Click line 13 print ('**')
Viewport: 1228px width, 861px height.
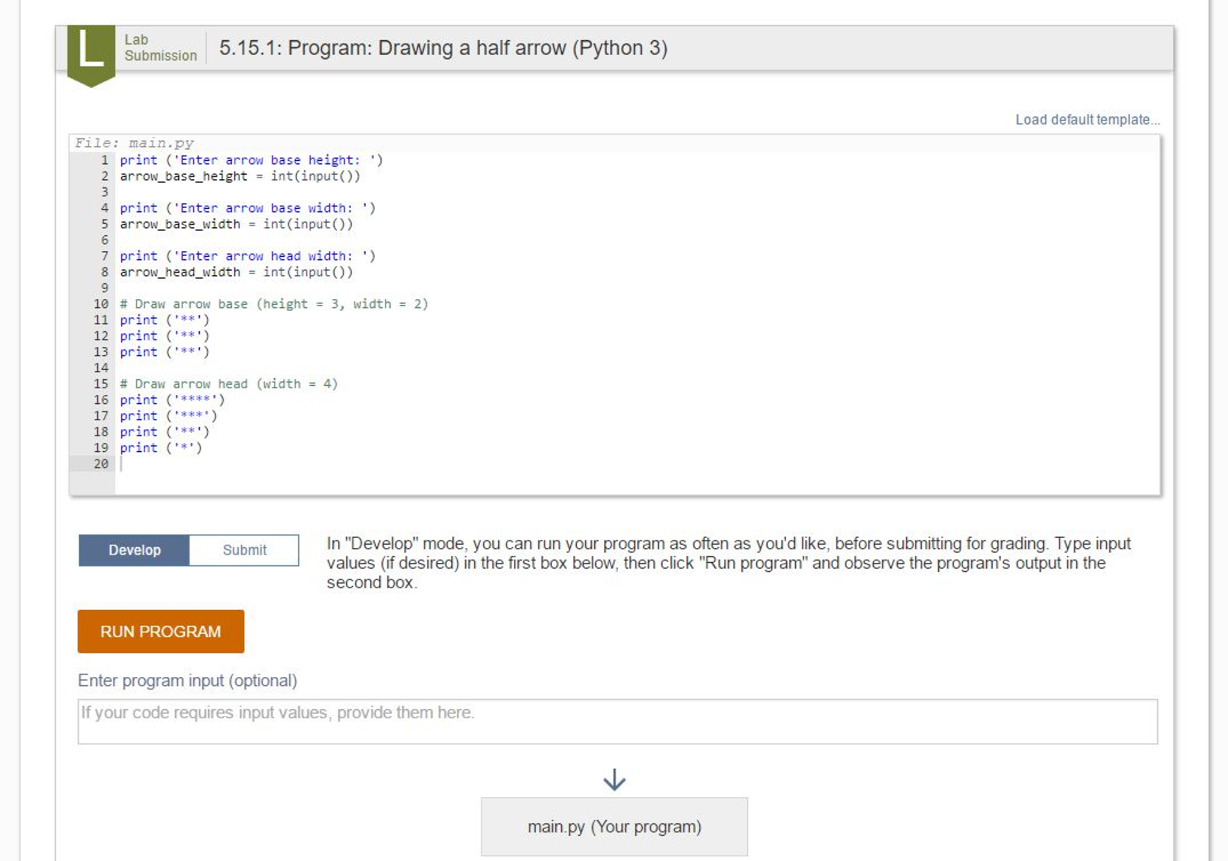[x=164, y=352]
